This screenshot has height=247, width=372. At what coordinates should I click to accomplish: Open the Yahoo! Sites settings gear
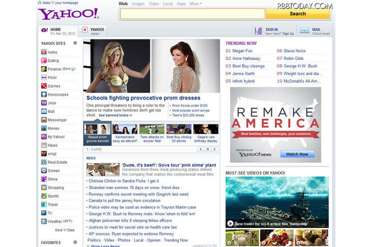pos(74,43)
